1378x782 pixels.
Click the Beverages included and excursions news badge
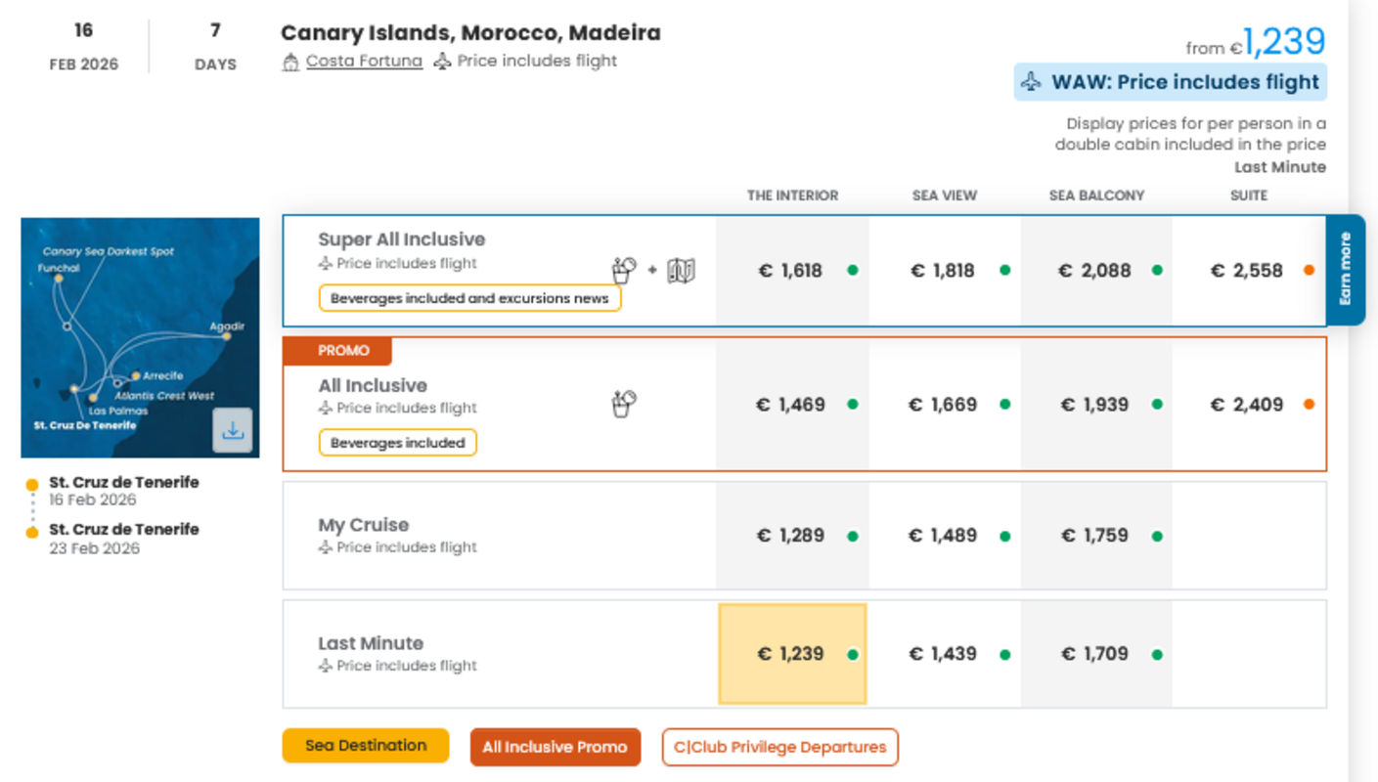coord(469,298)
